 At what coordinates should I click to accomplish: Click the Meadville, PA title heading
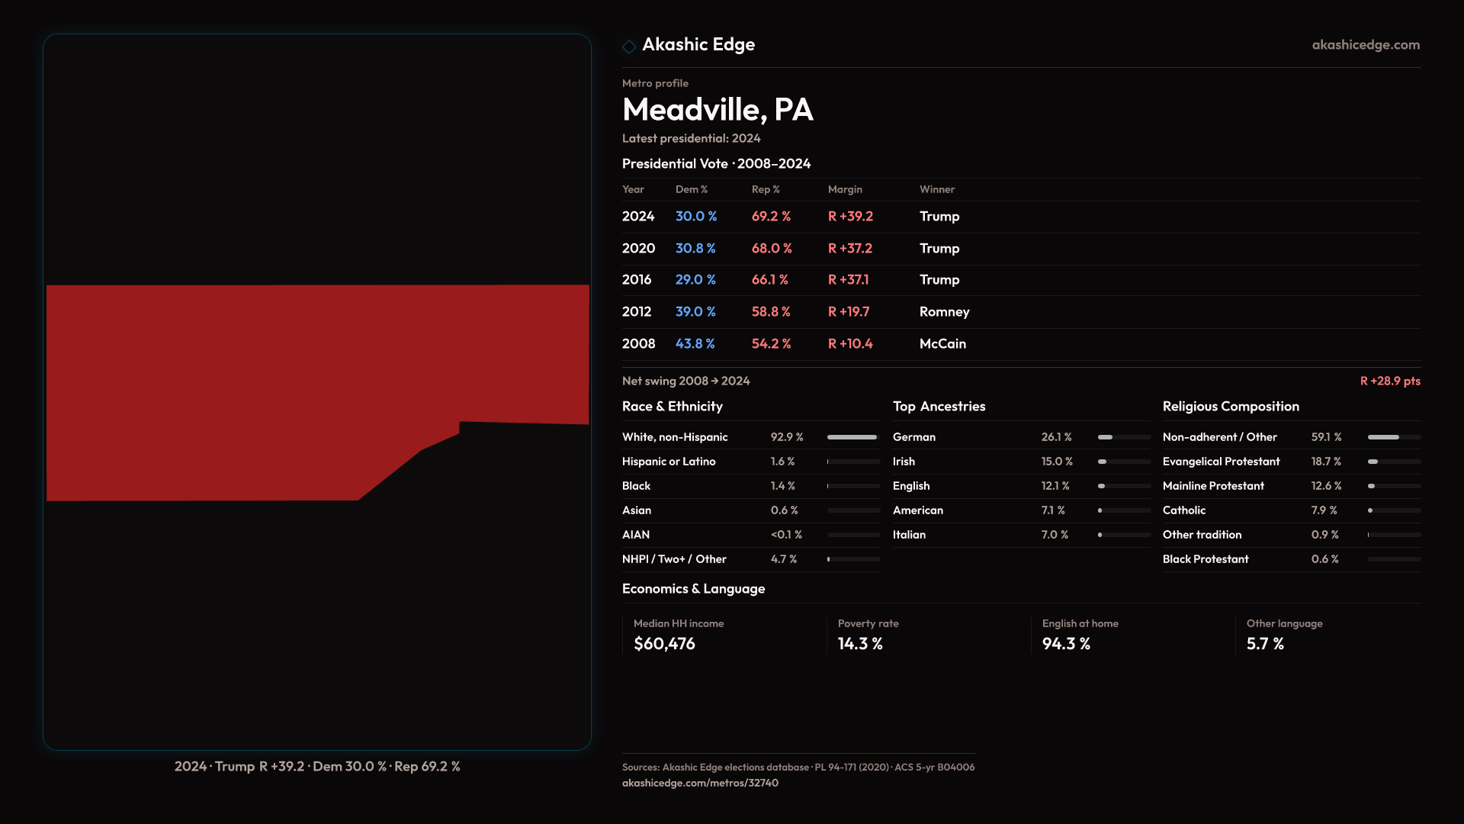click(717, 110)
